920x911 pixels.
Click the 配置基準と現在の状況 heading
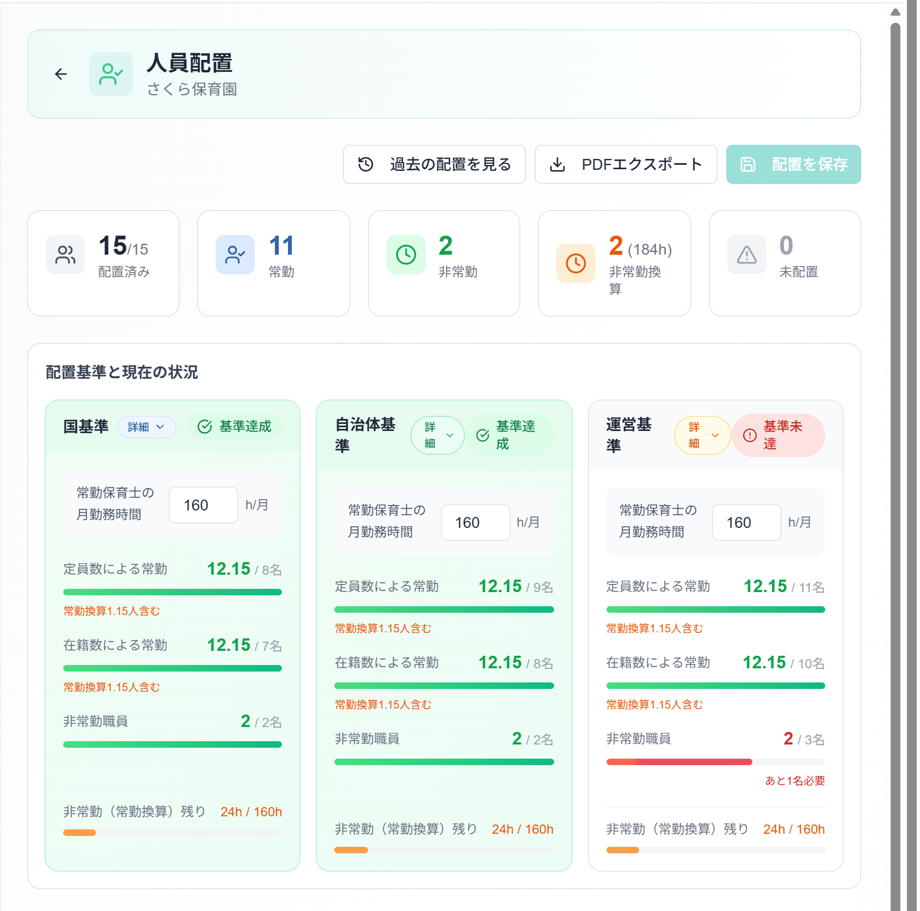[122, 372]
